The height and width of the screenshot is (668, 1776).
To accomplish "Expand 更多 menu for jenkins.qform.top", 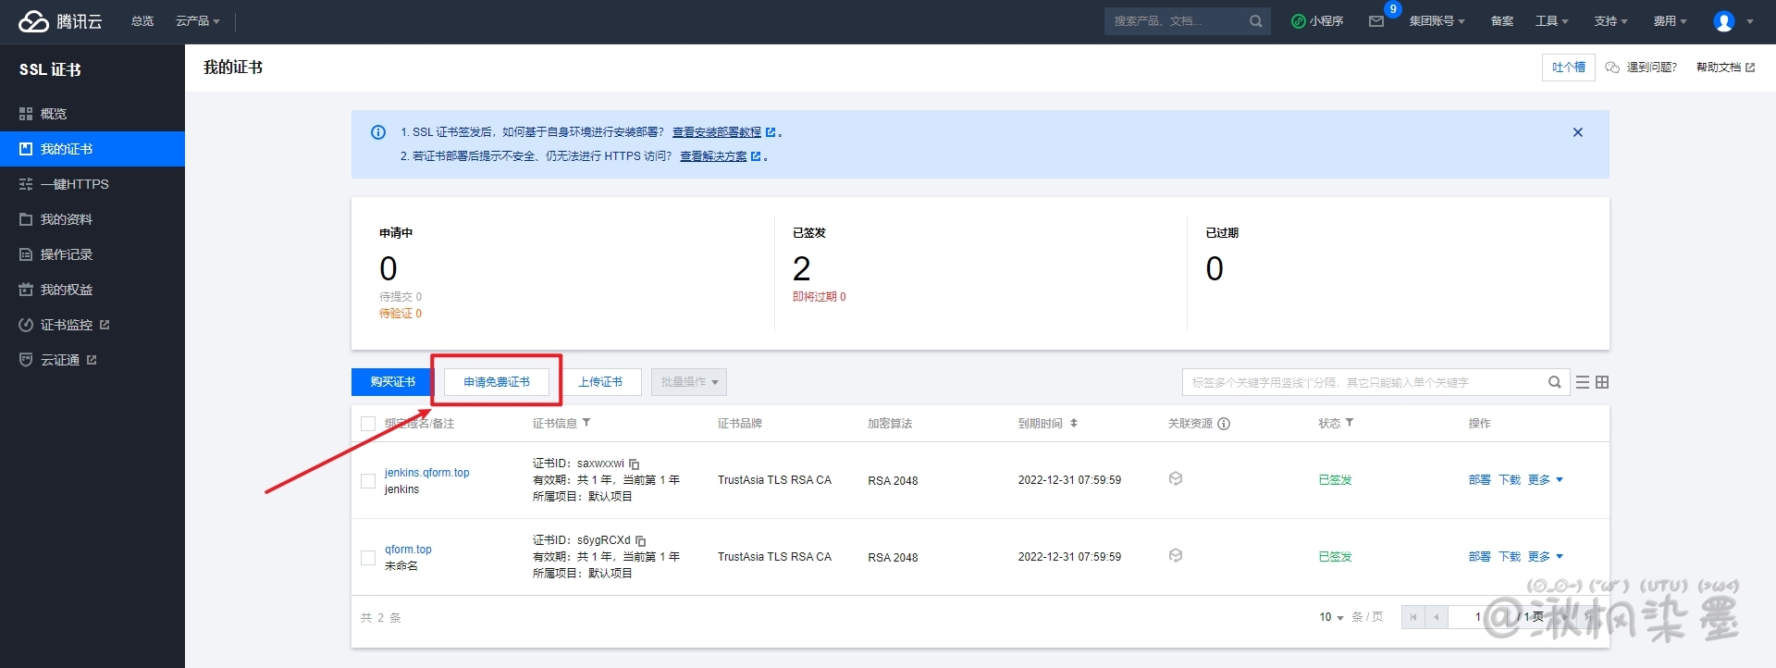I will point(1545,480).
